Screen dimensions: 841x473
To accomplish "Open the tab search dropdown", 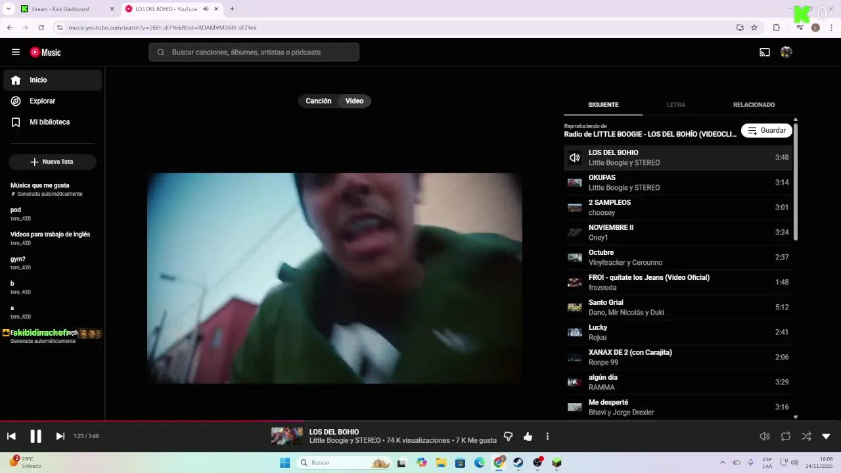I will click(9, 9).
